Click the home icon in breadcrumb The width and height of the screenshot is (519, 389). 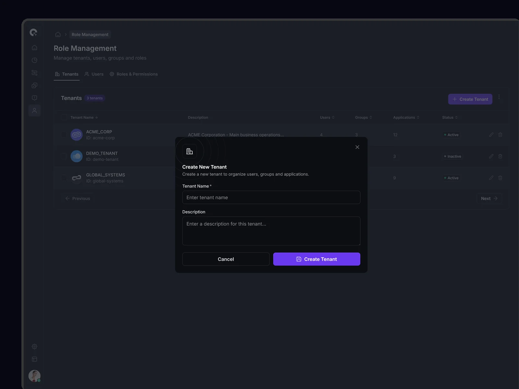58,34
